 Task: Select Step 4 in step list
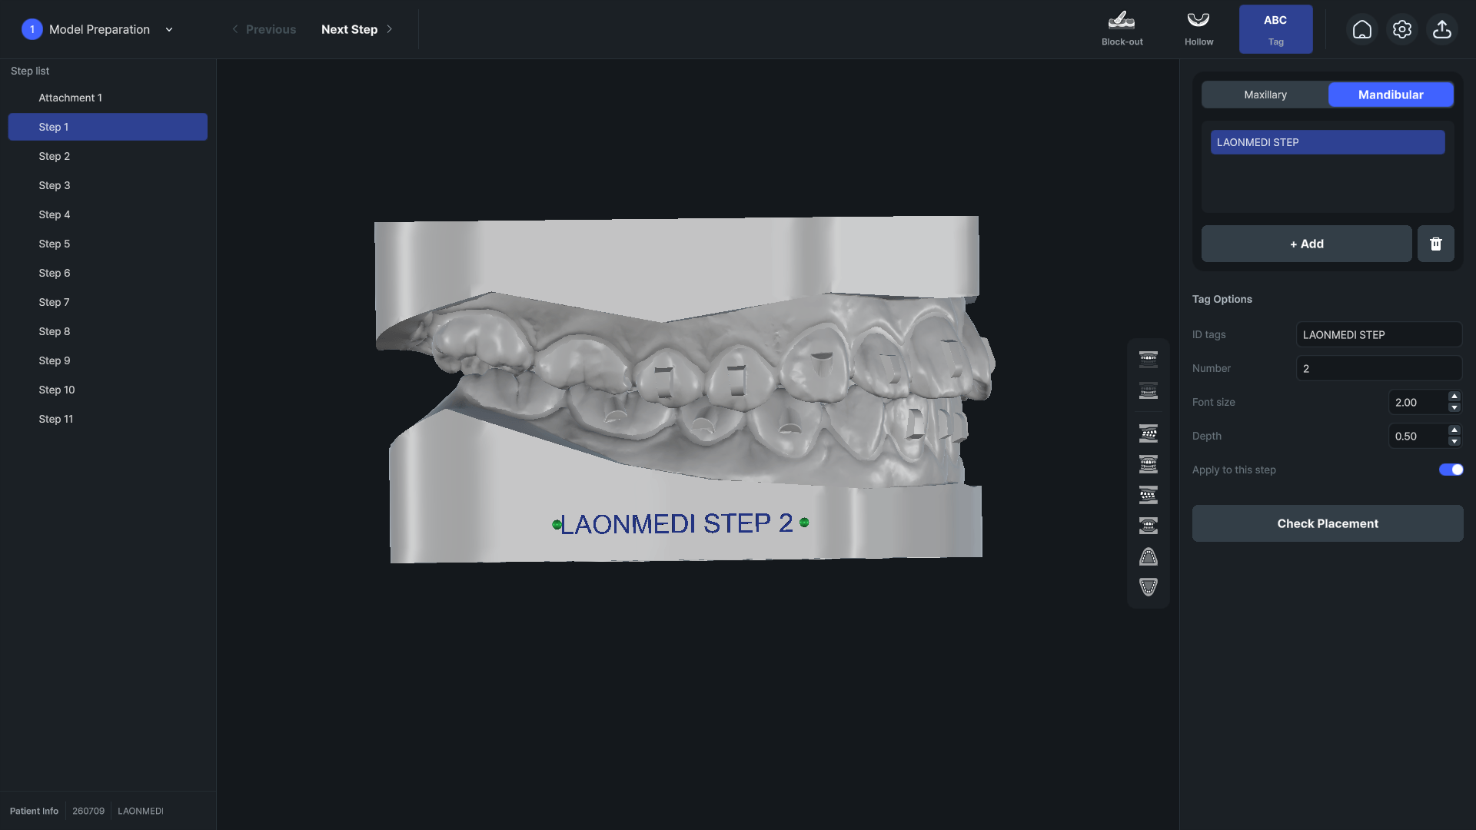pos(108,214)
